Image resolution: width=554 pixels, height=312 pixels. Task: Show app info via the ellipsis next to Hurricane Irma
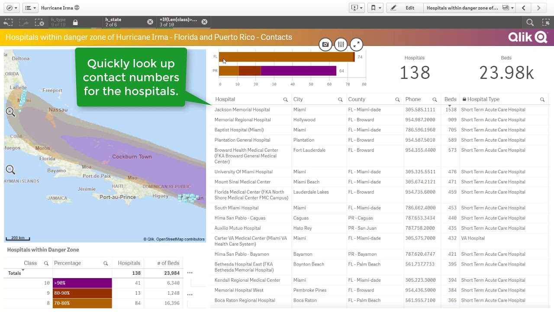coord(77,8)
